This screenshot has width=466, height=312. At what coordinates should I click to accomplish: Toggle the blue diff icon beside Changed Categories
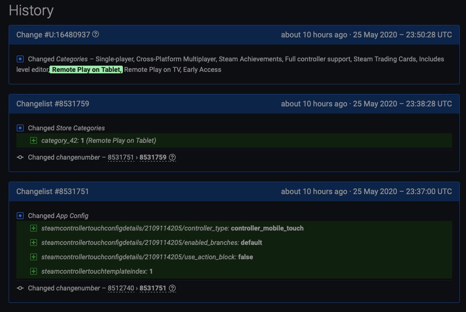coord(19,58)
